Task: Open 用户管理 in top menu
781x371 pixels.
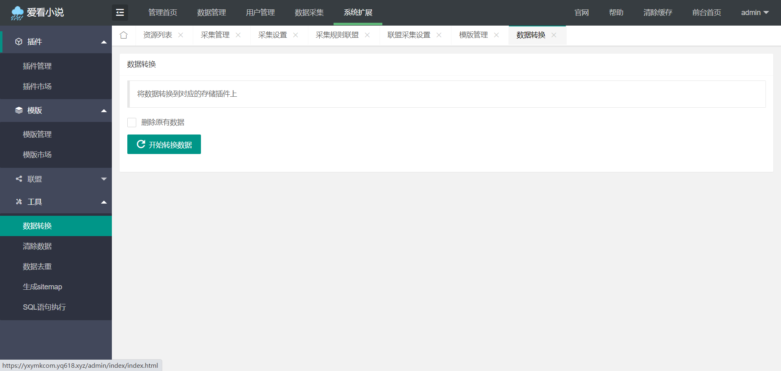Action: (260, 13)
